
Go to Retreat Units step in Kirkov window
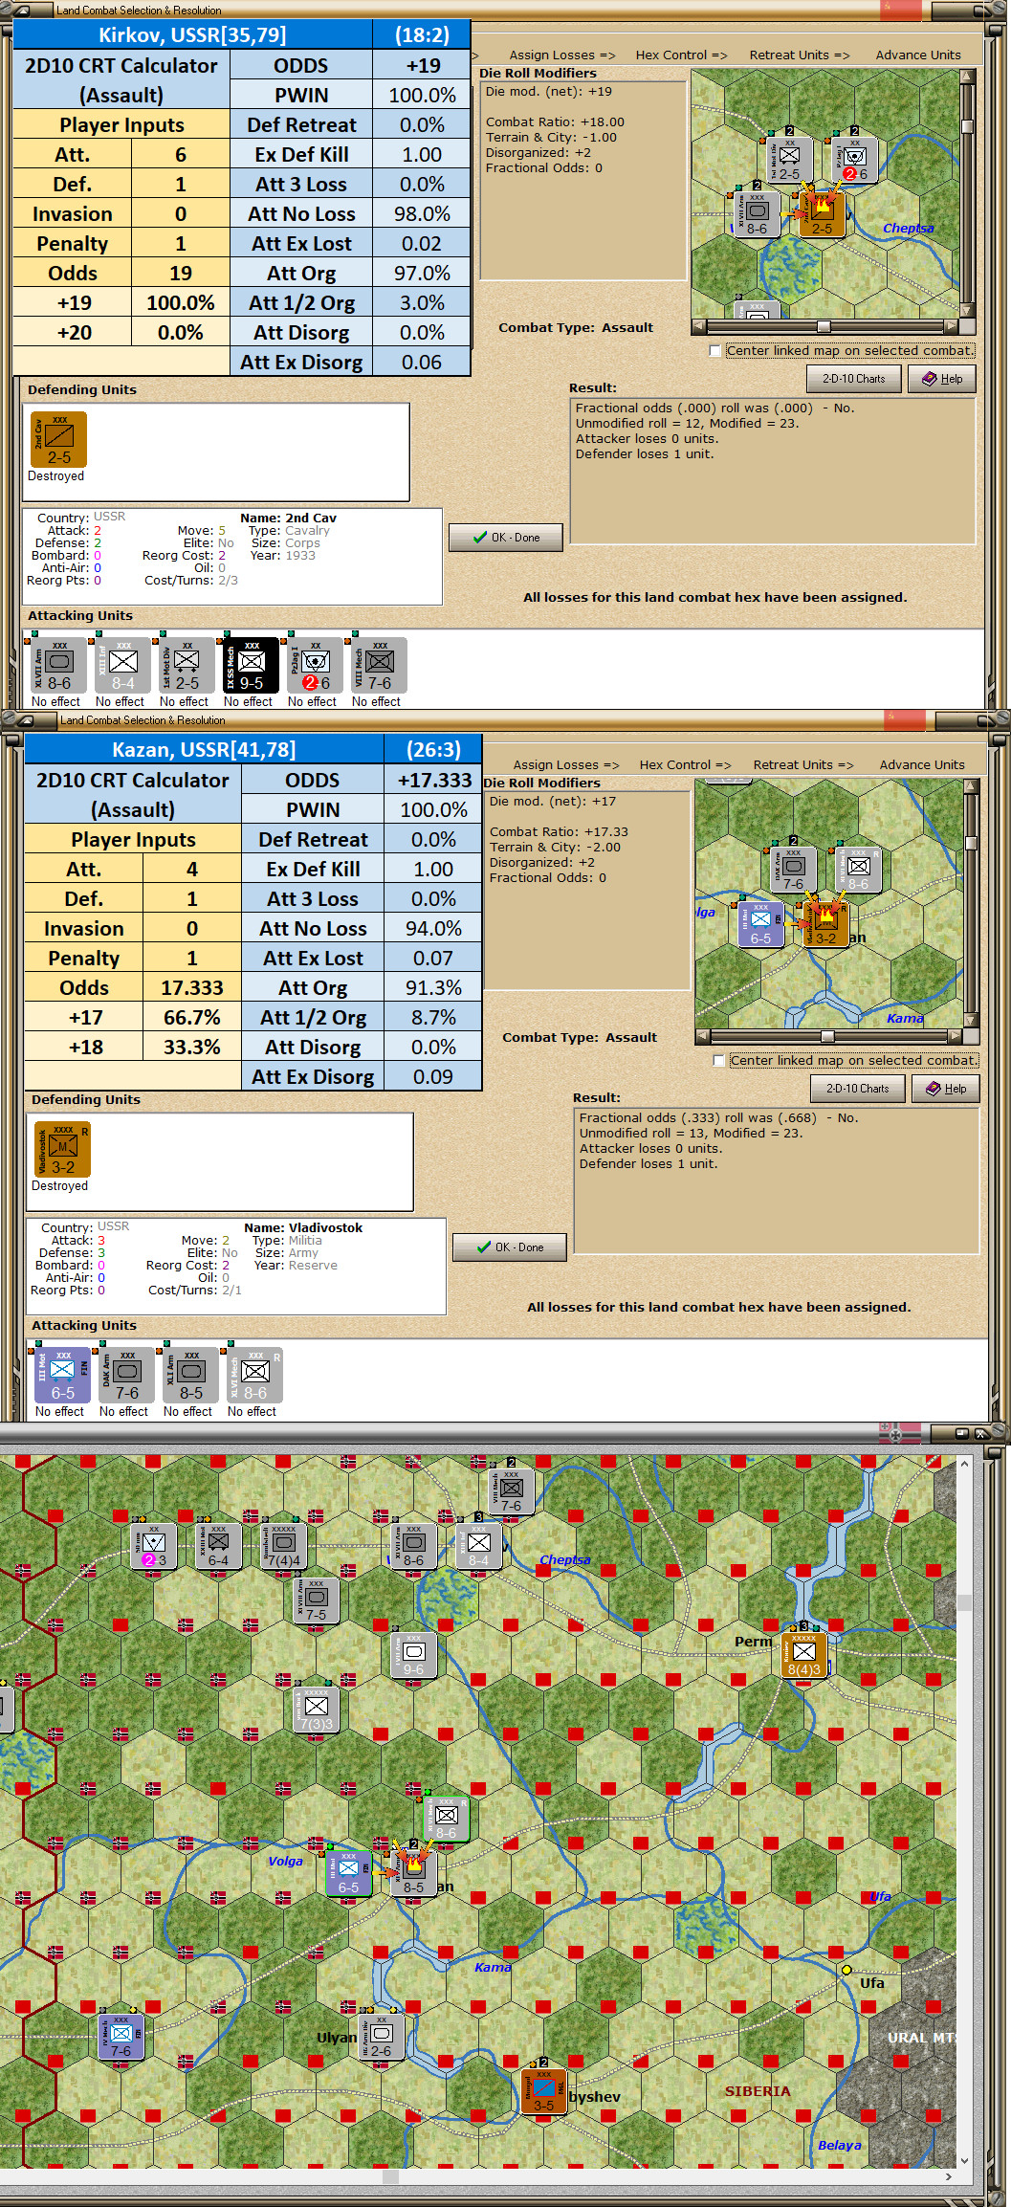(799, 55)
